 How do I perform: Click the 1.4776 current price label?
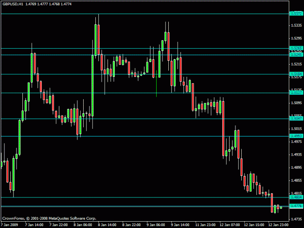click(x=296, y=206)
